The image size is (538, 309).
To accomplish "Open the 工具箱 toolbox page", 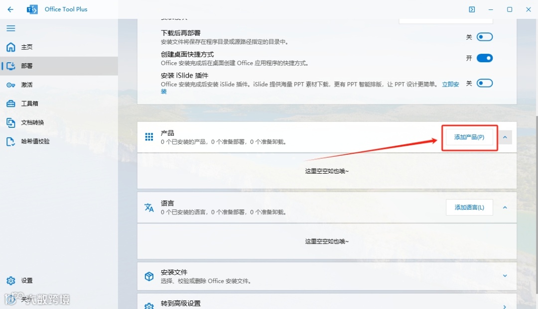I will click(59, 103).
